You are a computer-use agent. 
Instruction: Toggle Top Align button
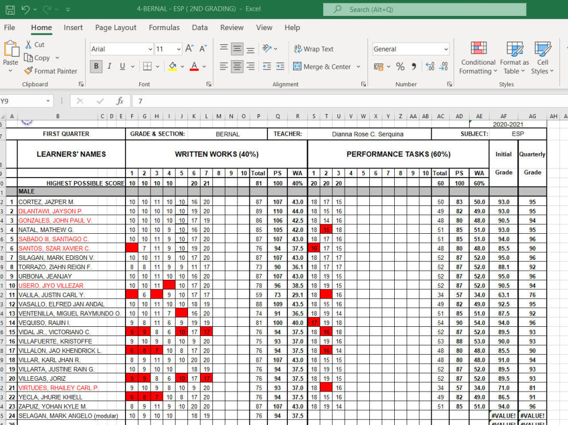[x=224, y=48]
